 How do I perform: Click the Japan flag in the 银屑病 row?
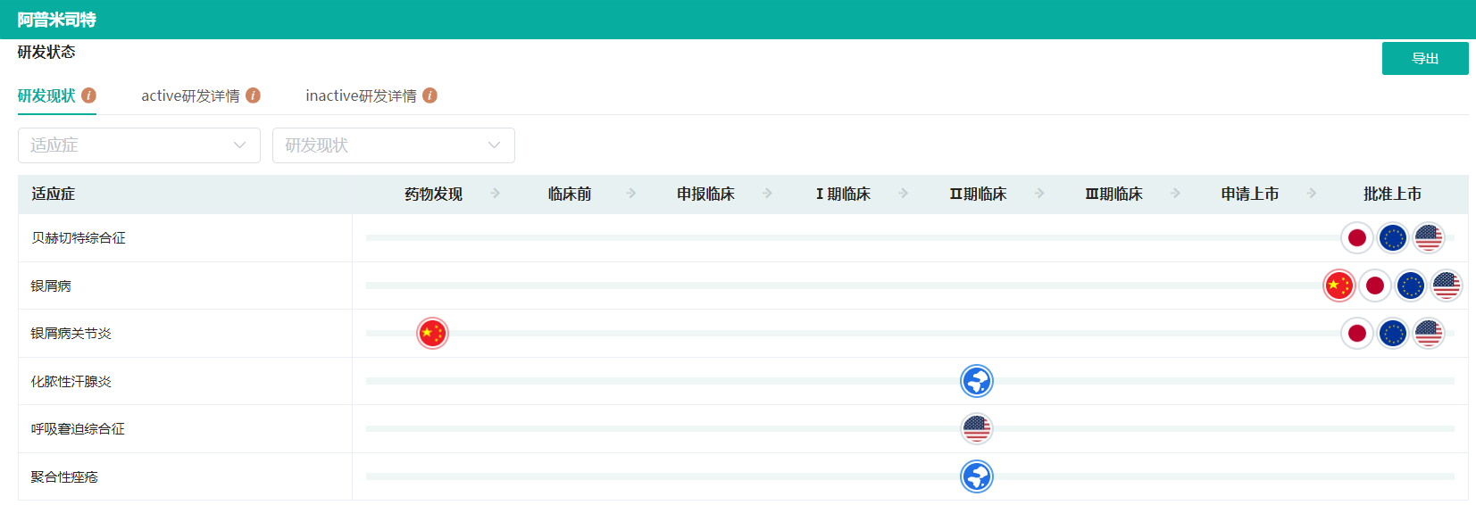pyautogui.click(x=1375, y=286)
